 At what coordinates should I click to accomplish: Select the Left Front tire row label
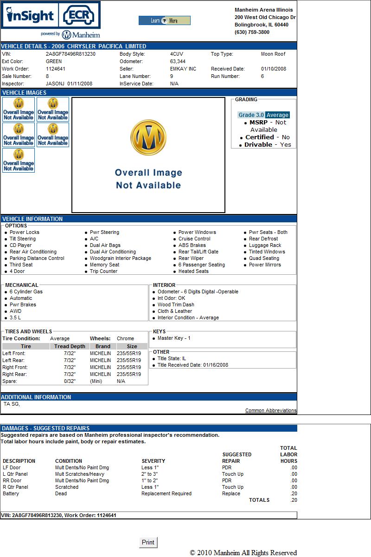point(14,353)
